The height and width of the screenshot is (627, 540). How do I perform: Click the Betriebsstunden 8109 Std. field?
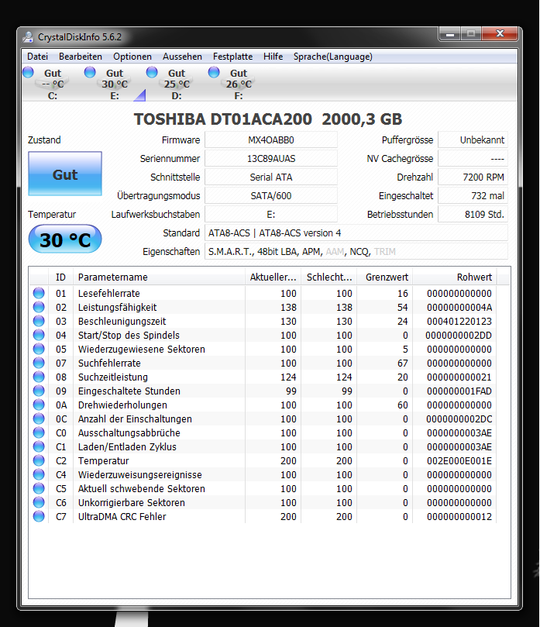[x=473, y=215]
